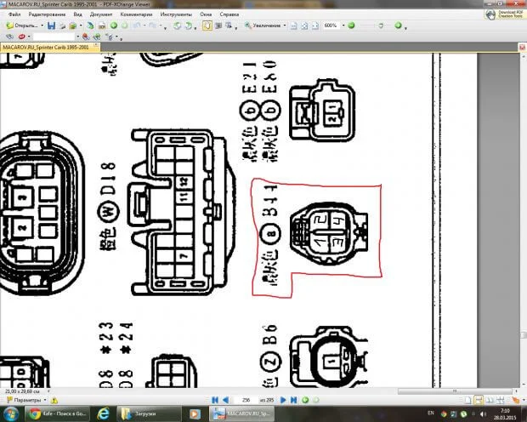Image resolution: width=527 pixels, height=422 pixels.
Task: Click the page number input field
Action: click(x=247, y=399)
